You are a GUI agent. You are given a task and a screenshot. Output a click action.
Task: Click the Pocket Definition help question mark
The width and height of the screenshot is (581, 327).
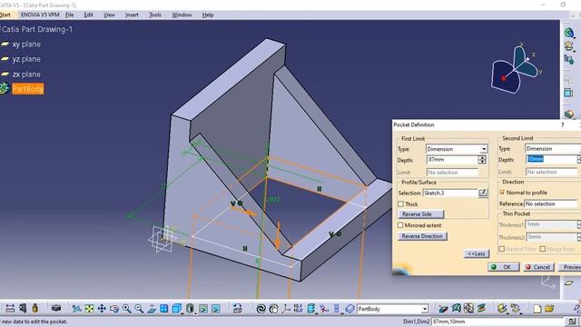563,125
